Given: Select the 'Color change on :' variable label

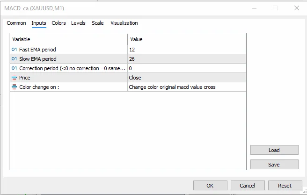Looking at the screenshot, I should (x=39, y=87).
